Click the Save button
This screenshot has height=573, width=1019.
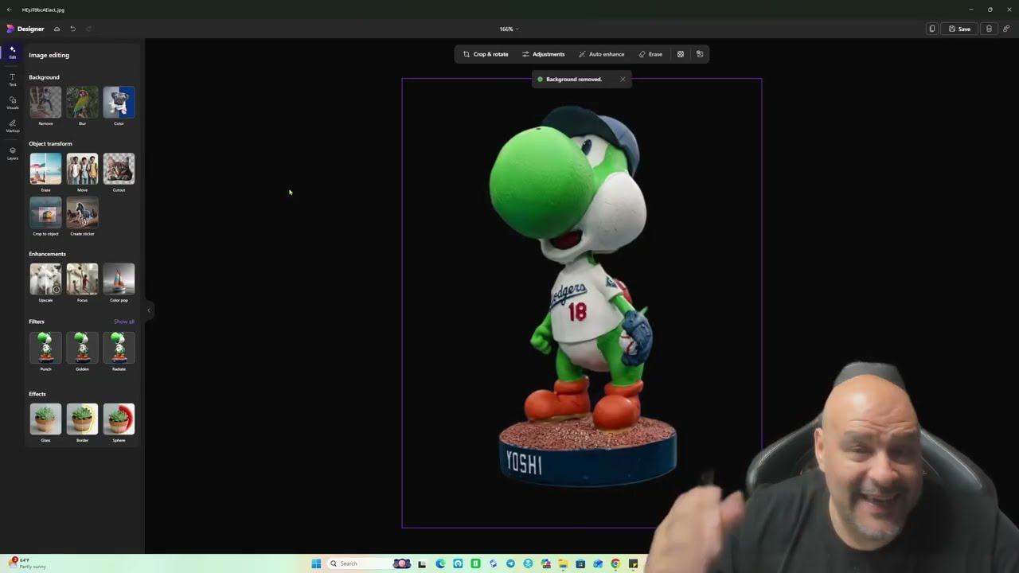coord(959,29)
